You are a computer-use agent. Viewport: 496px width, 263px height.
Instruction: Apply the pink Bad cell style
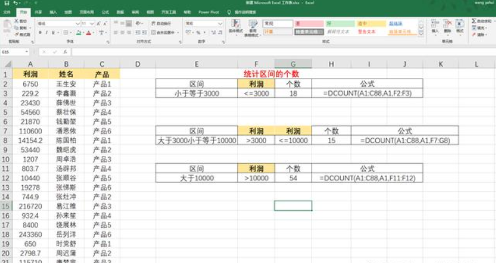coord(309,24)
